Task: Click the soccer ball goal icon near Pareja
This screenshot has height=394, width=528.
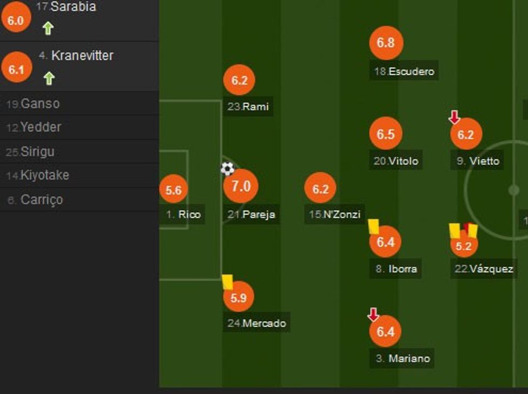Action: tap(228, 169)
